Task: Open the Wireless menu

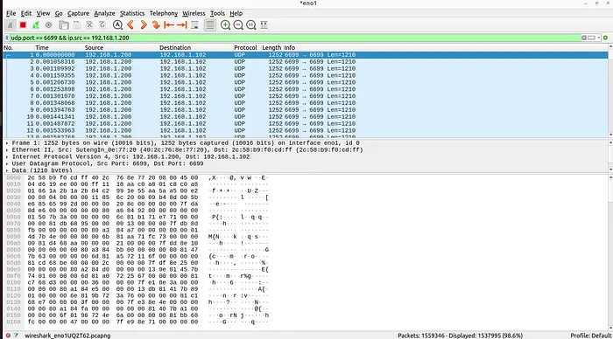Action: click(194, 13)
